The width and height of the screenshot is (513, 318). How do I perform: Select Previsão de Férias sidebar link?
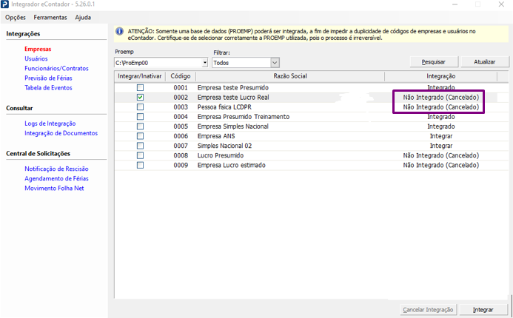[x=48, y=78]
